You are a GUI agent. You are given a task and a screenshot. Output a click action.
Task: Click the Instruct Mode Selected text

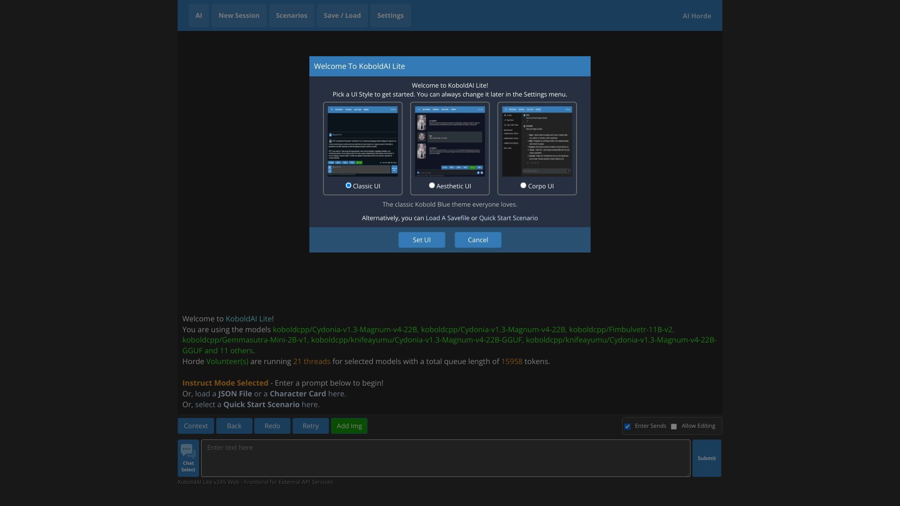[225, 383]
